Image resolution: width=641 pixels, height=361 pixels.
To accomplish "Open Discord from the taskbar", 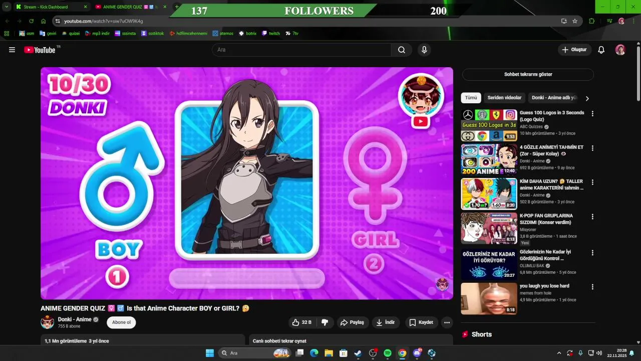I will coord(417,353).
